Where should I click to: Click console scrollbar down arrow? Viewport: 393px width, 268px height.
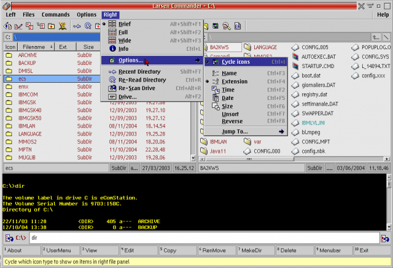(389, 227)
